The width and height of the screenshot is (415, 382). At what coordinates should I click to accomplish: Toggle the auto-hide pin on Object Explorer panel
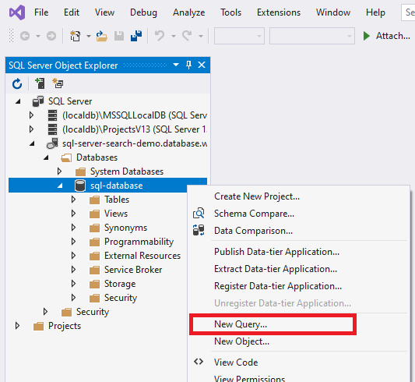tap(188, 65)
